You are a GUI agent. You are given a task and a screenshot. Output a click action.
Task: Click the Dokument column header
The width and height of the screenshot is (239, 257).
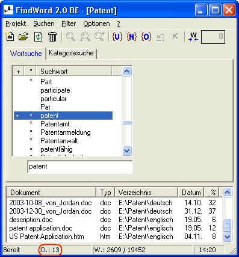point(51,193)
